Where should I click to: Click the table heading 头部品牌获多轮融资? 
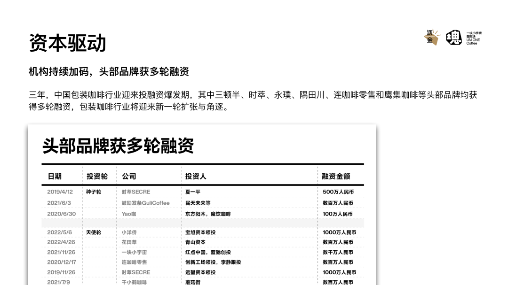[118, 146]
